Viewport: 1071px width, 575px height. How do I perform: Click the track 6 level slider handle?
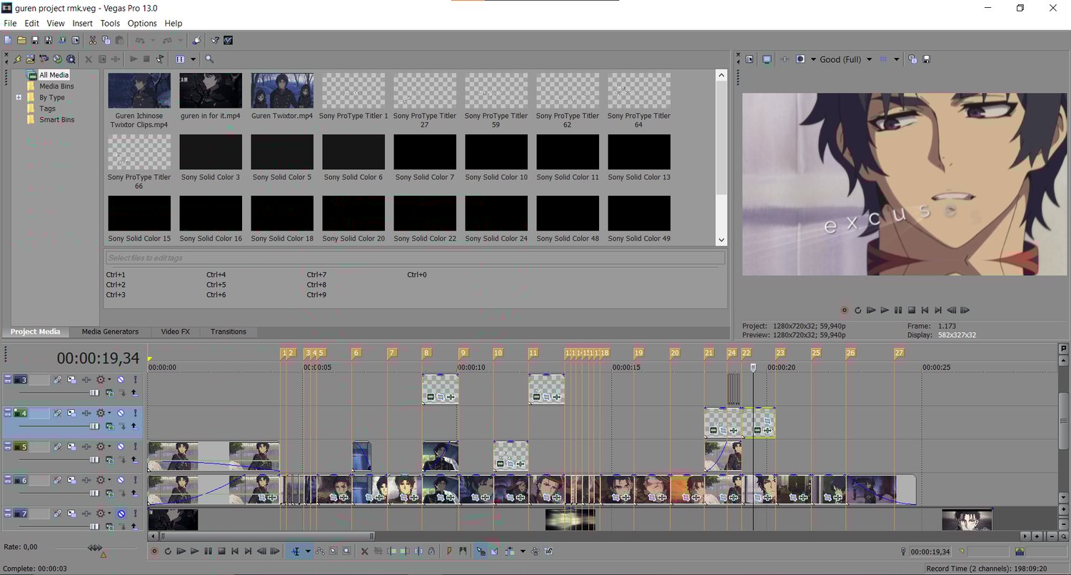94,494
